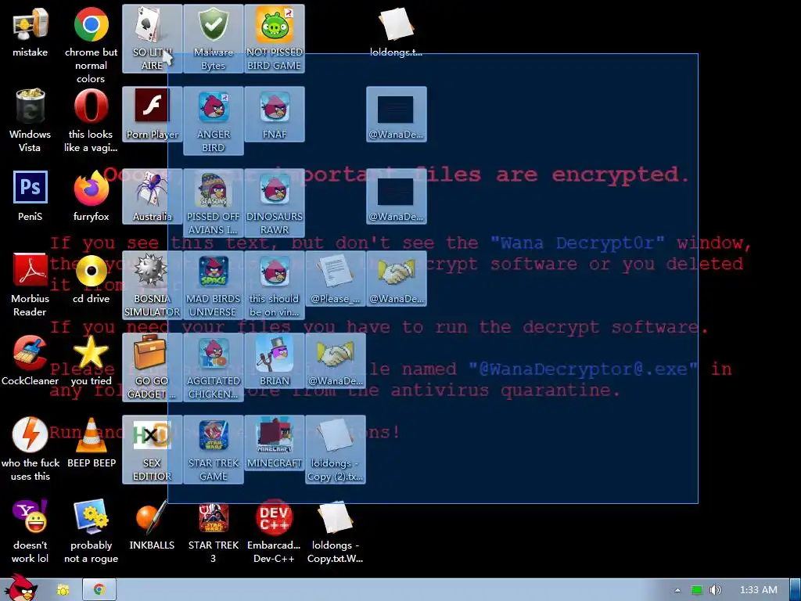Select the Photoshop 'PeniS' icon
This screenshot has height=601, width=801.
pyautogui.click(x=31, y=196)
